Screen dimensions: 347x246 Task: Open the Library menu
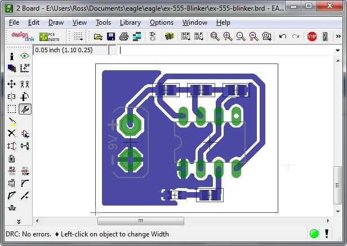(130, 22)
